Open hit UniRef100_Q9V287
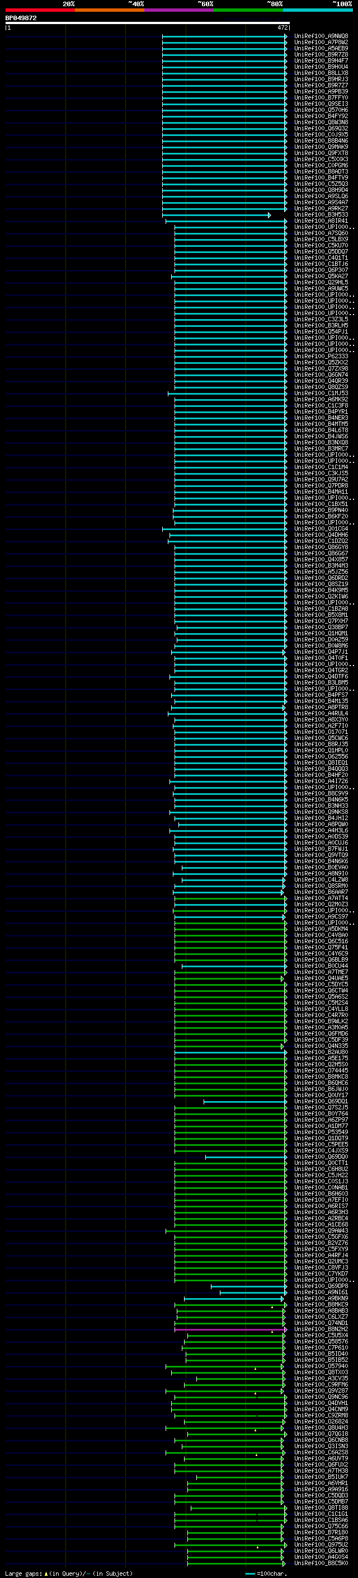The image size is (358, 1578). (x=321, y=1390)
